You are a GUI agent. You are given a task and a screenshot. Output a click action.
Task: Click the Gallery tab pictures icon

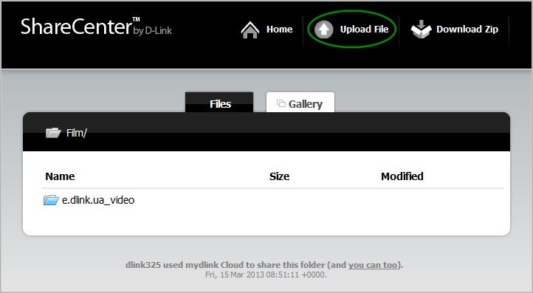click(281, 103)
